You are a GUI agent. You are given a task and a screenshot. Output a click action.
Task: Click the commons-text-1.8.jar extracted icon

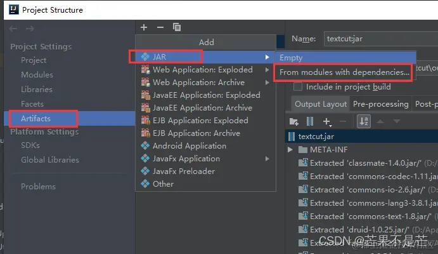click(x=303, y=216)
